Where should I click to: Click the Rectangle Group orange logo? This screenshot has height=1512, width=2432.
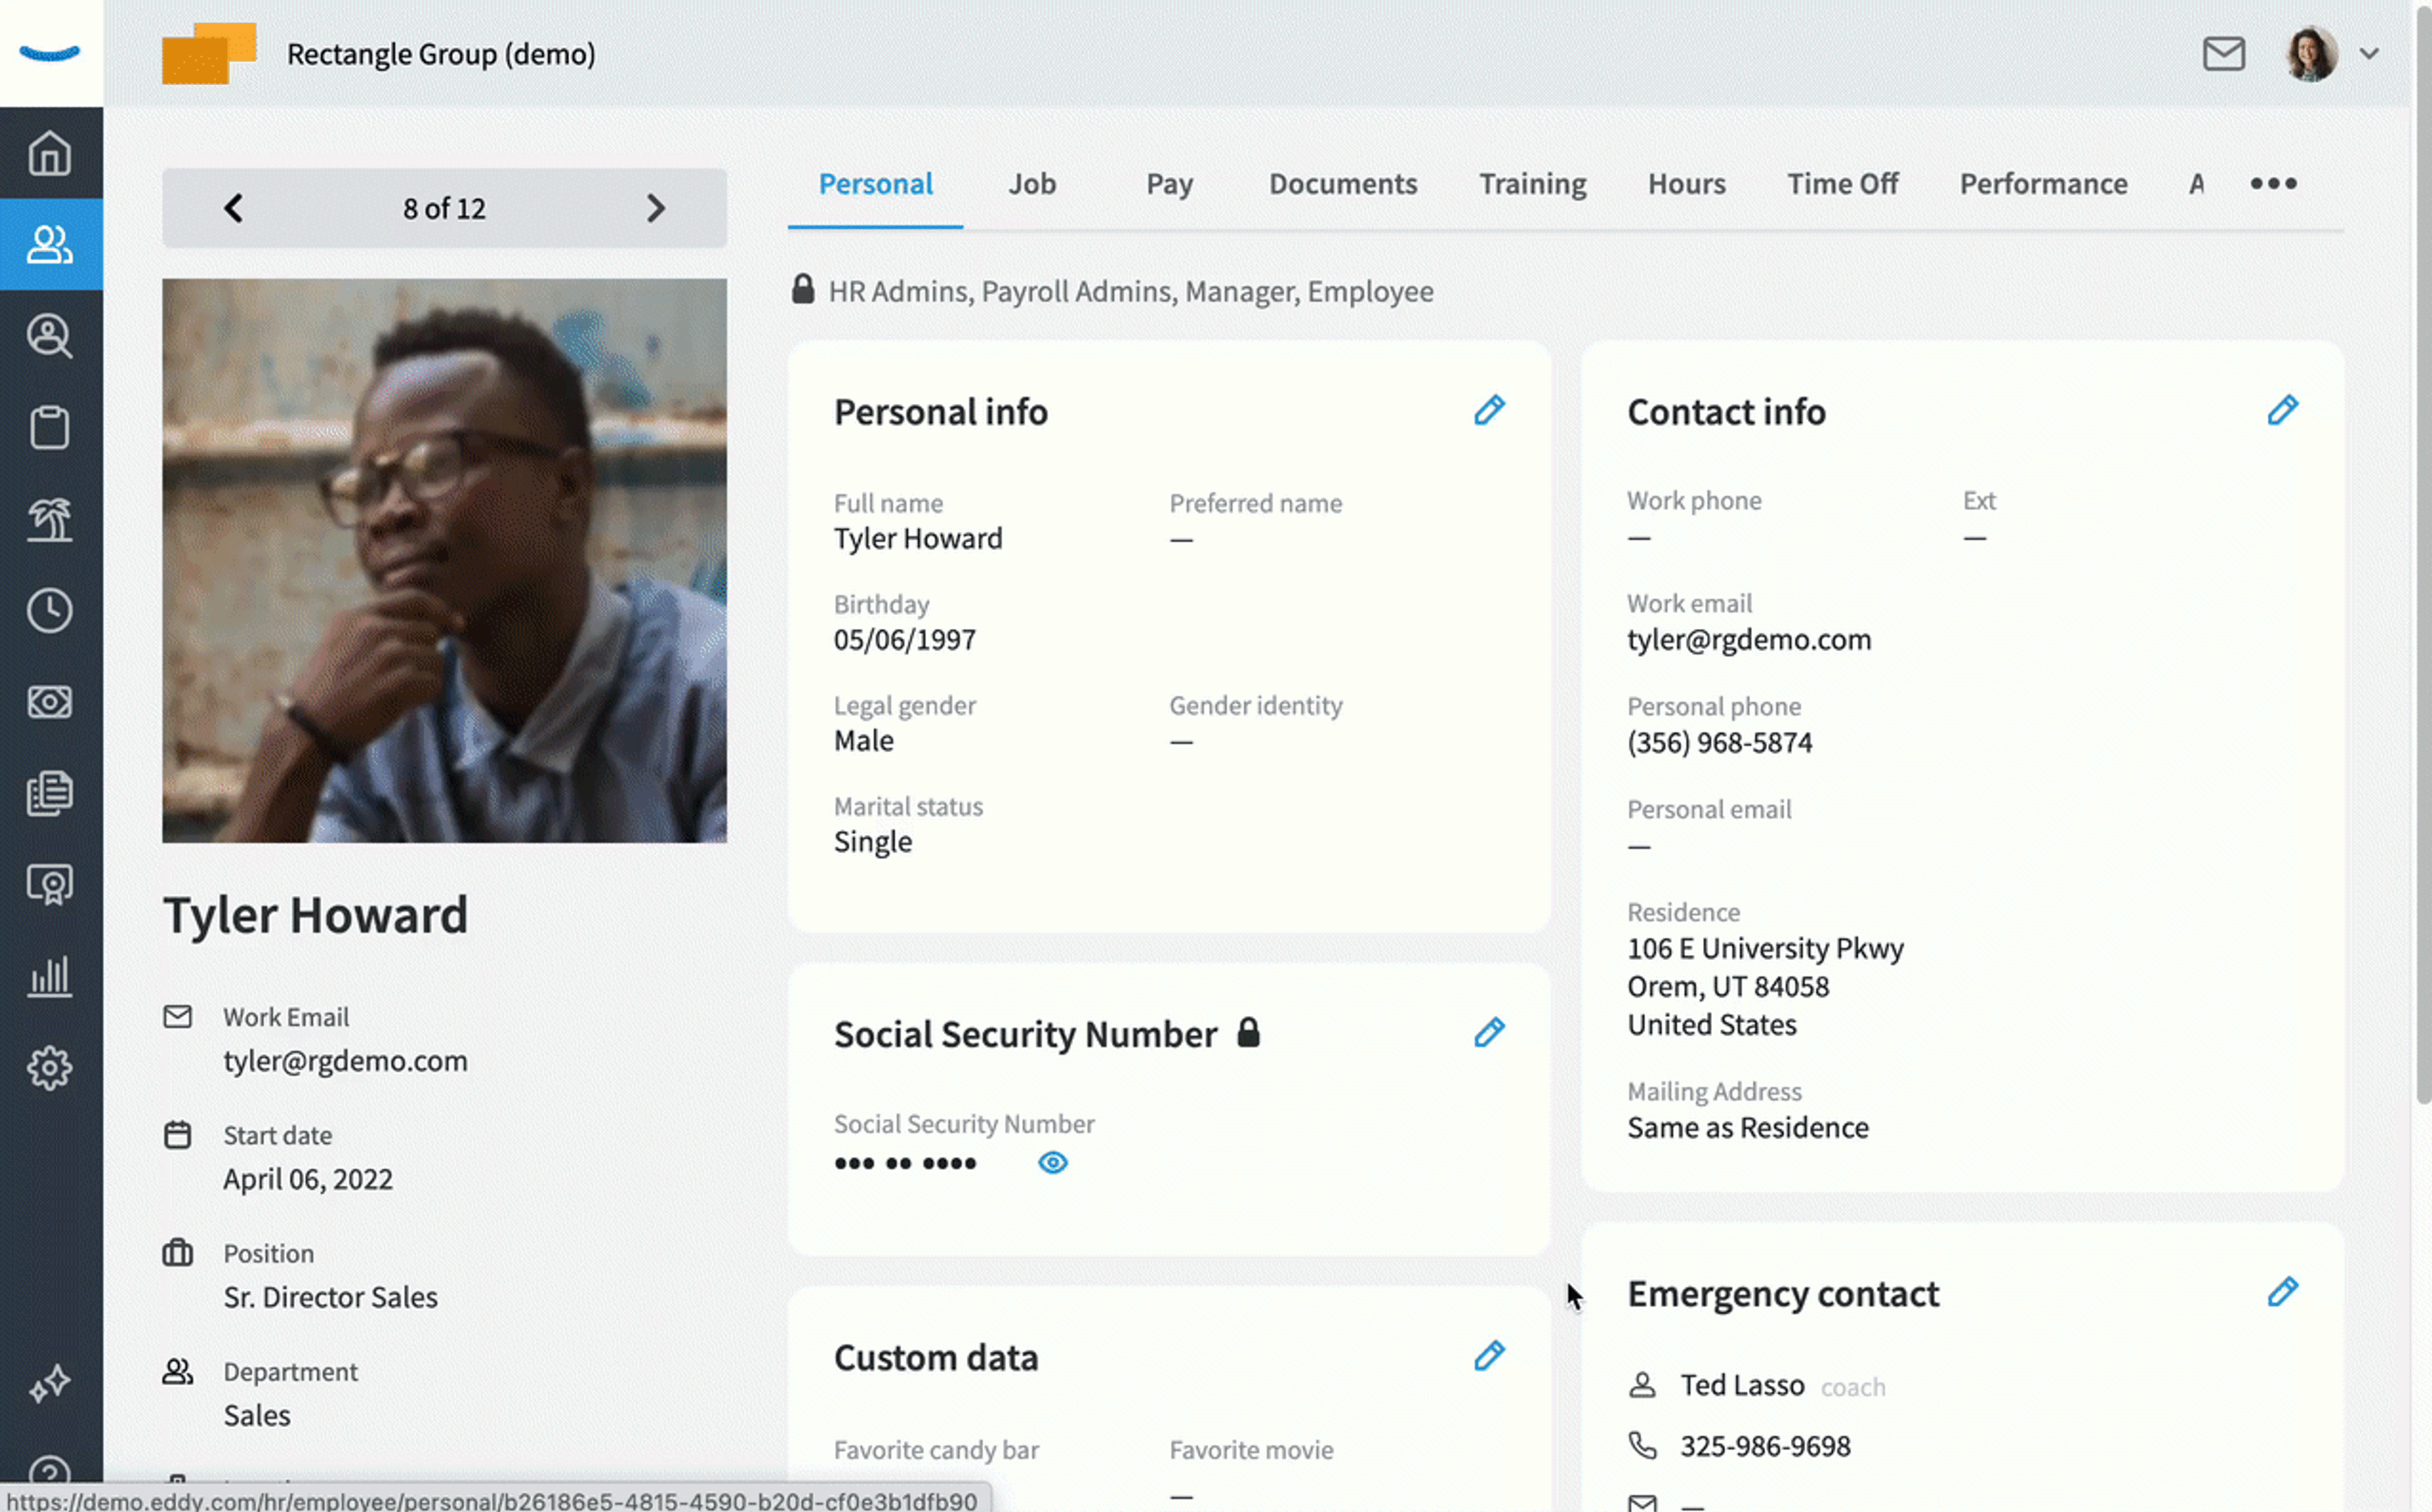[209, 53]
